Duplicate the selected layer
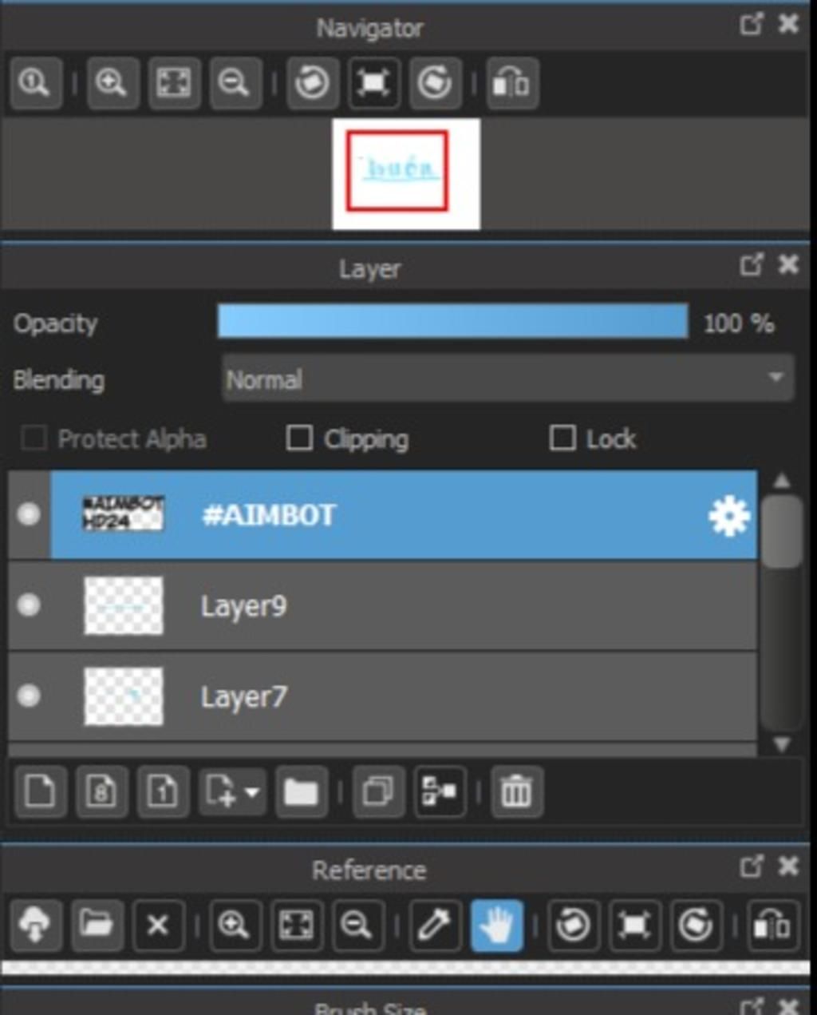Screen dimensions: 817x1015 point(378,791)
